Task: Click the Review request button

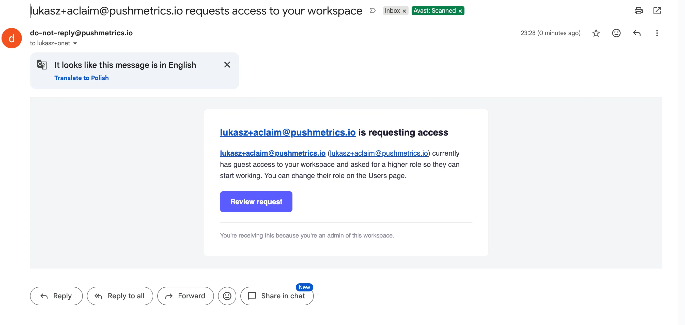Action: [256, 201]
